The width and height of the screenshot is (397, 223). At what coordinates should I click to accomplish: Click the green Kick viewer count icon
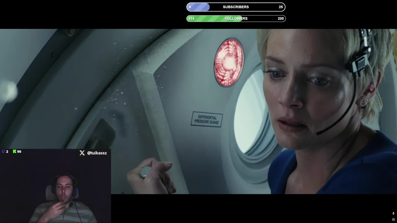[14, 151]
